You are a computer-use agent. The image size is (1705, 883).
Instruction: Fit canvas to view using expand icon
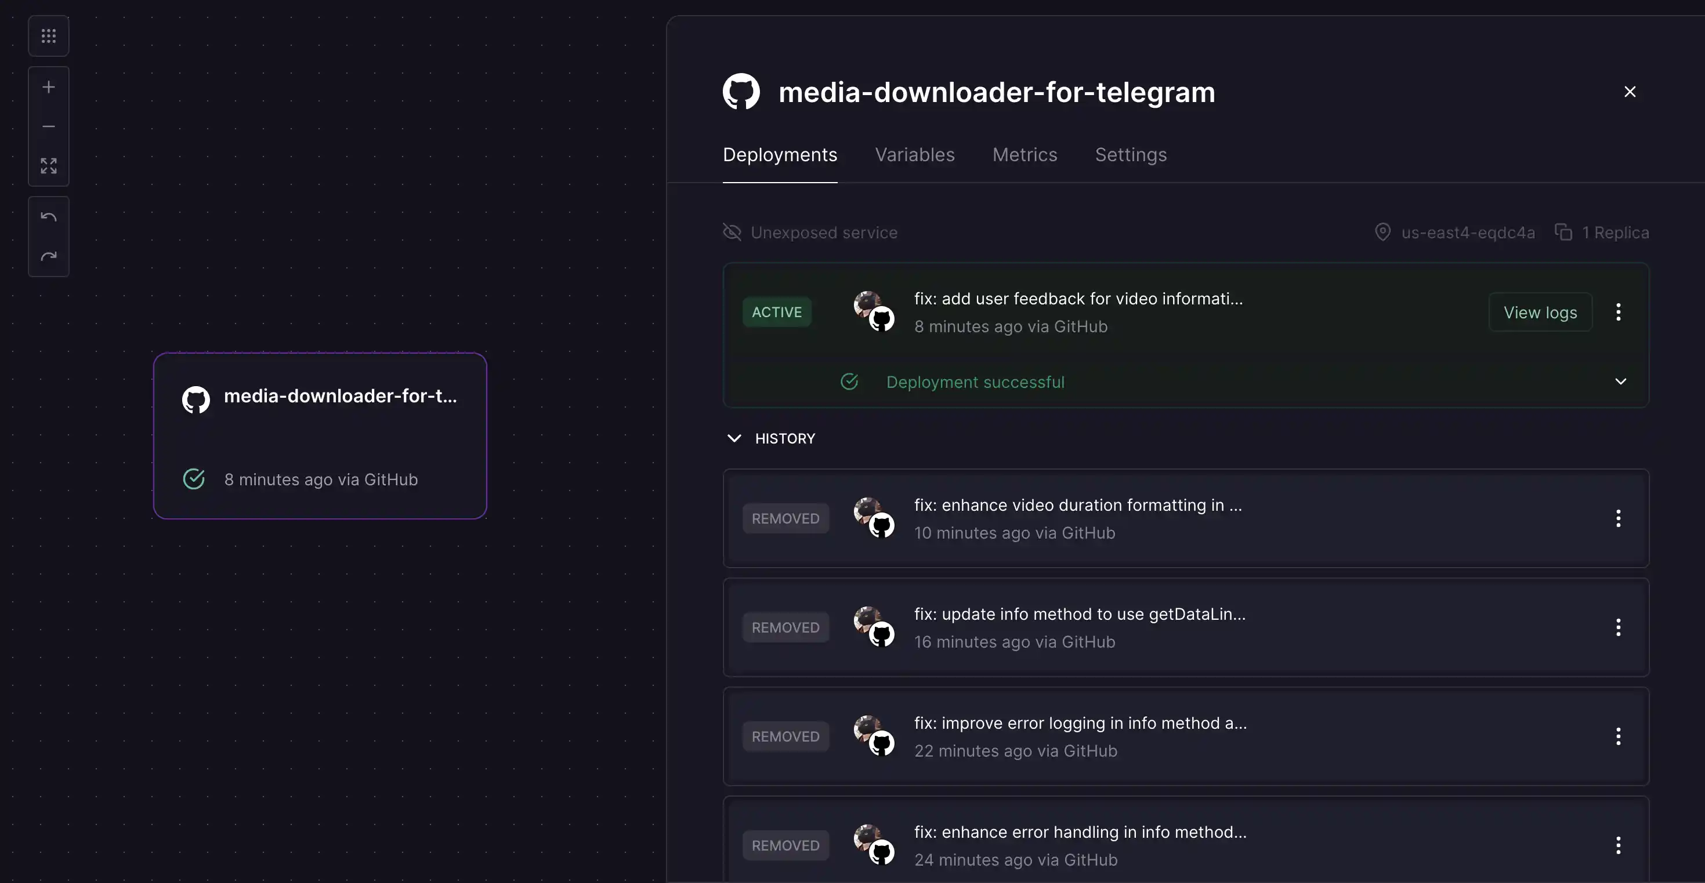48,165
